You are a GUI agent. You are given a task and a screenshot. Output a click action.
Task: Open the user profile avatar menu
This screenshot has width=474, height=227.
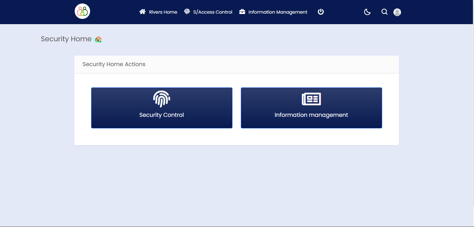pyautogui.click(x=397, y=12)
